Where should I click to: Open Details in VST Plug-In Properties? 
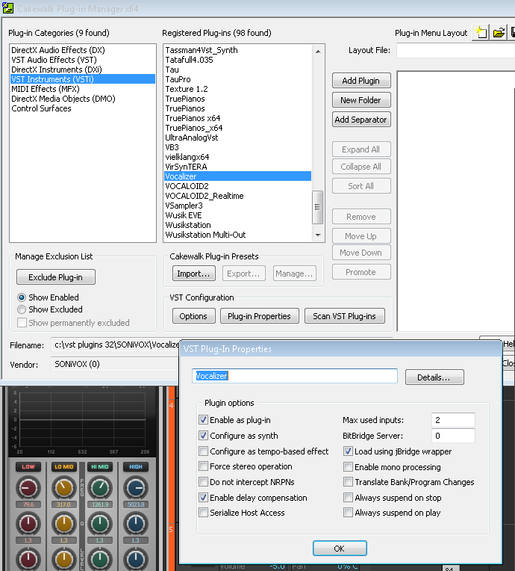tap(434, 377)
